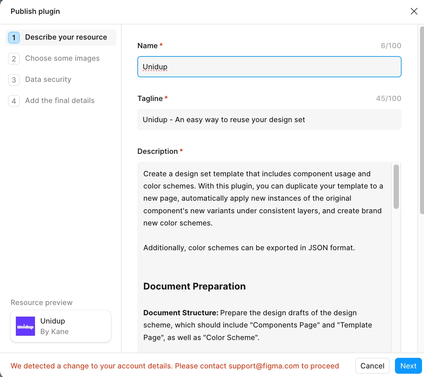Close the Publish plugin dialog
The image size is (424, 377).
coord(414,11)
